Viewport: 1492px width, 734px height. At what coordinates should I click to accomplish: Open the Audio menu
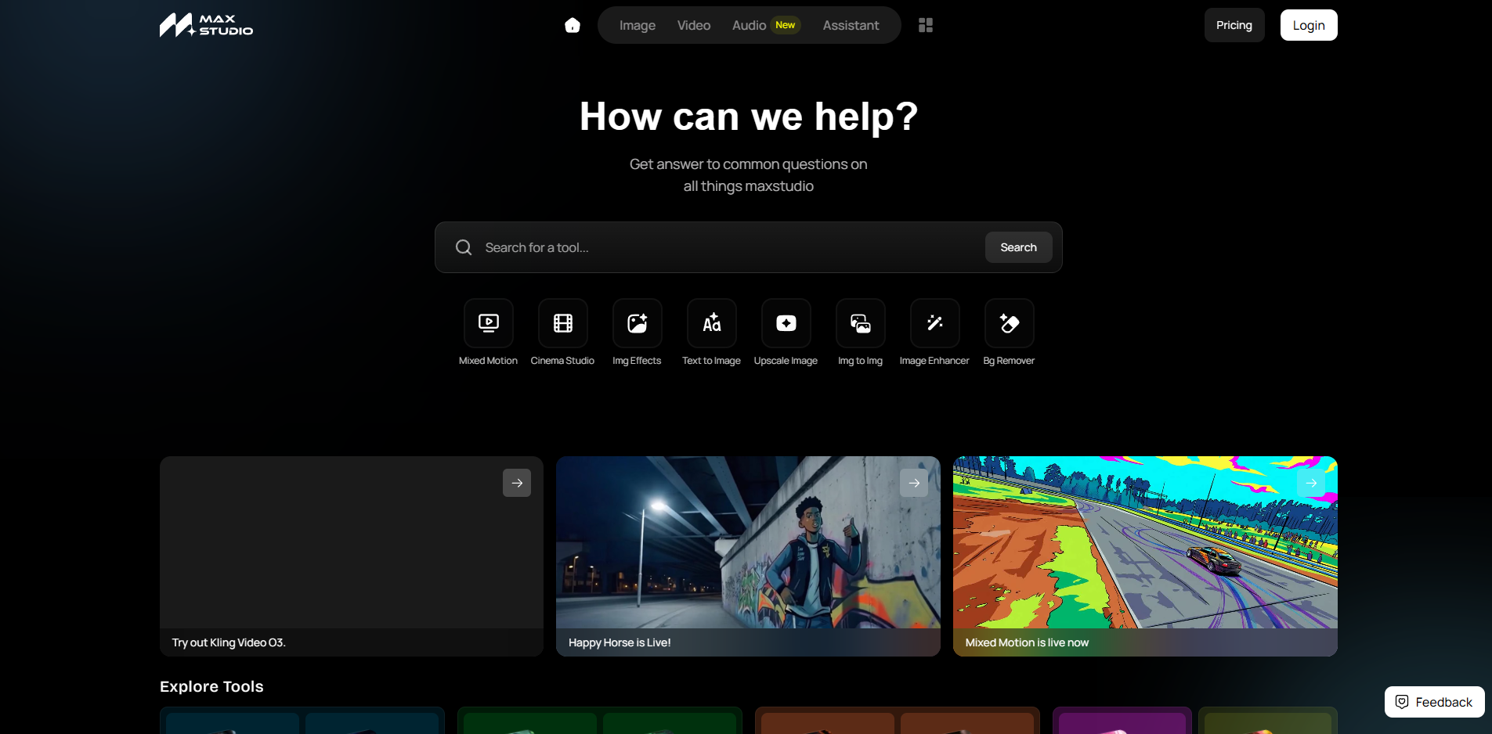(749, 25)
